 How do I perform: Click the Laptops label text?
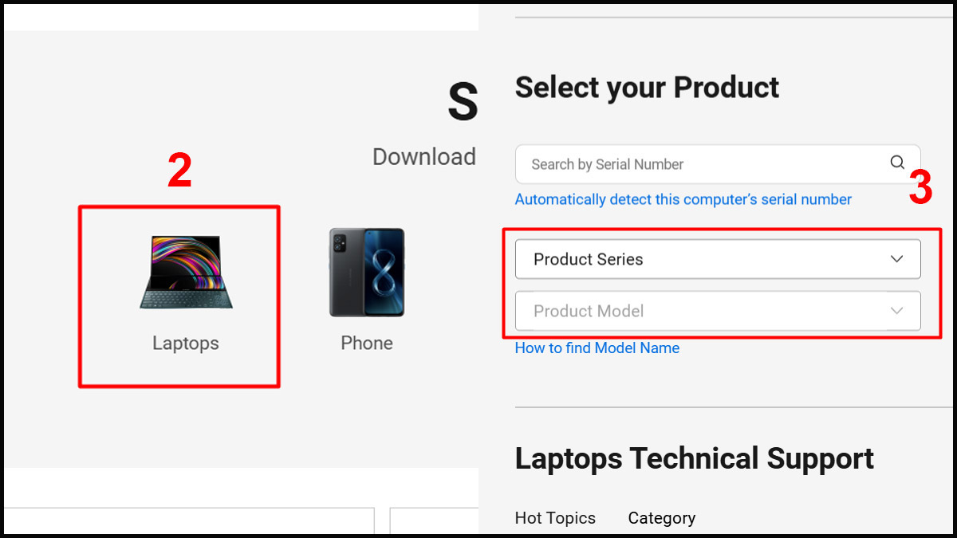185,343
